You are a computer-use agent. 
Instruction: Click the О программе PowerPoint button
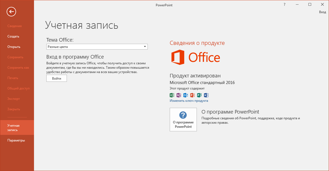click(183, 120)
